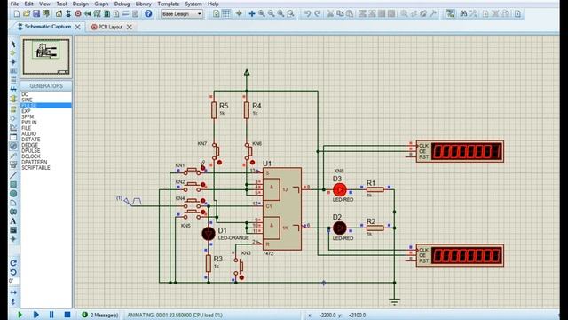Center view with blue cross icon
Image resolution: width=568 pixels, height=320 pixels.
tap(252, 14)
